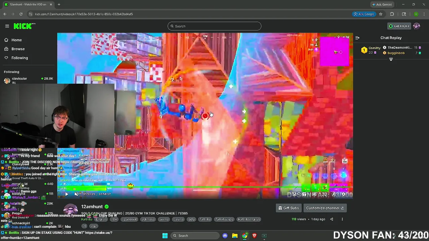View site information icon
This screenshot has height=241, width=429.
pos(30,14)
